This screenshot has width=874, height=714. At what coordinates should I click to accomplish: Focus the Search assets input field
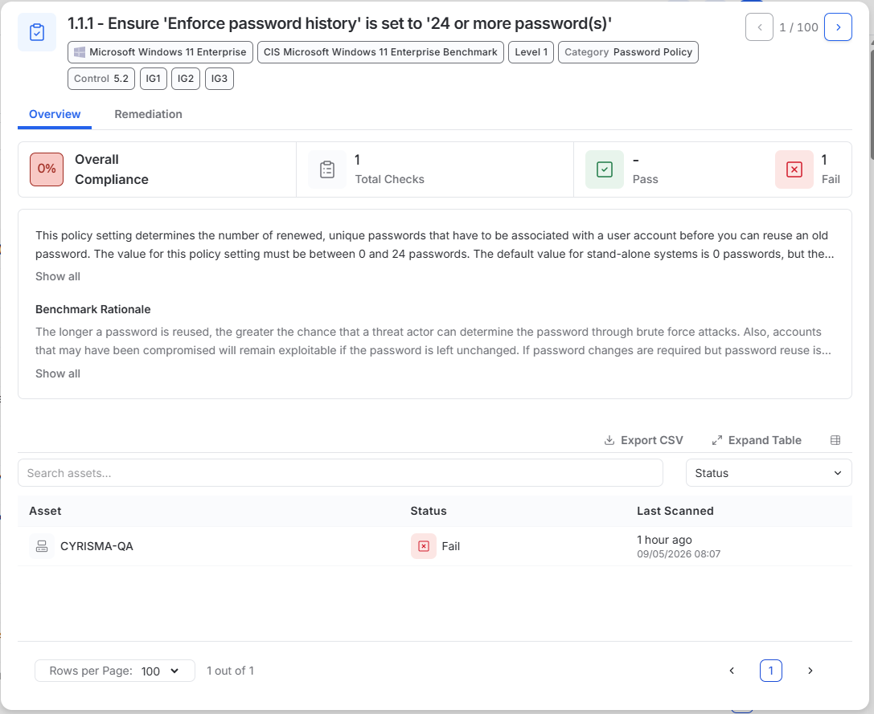[x=341, y=473]
